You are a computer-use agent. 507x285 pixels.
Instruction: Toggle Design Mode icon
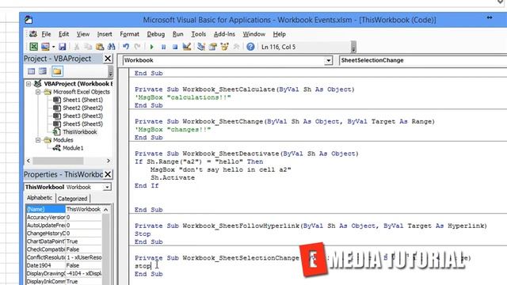pos(187,47)
